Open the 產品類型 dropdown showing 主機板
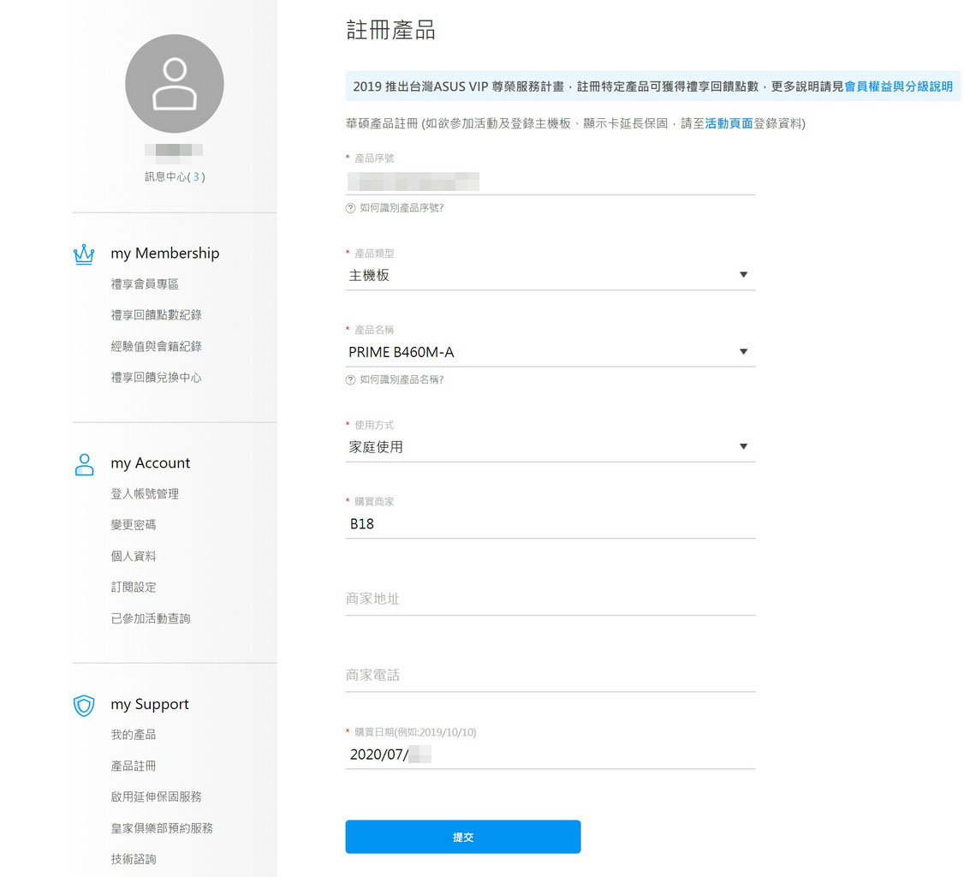Viewport: 964px width, 877px height. pyautogui.click(x=550, y=275)
